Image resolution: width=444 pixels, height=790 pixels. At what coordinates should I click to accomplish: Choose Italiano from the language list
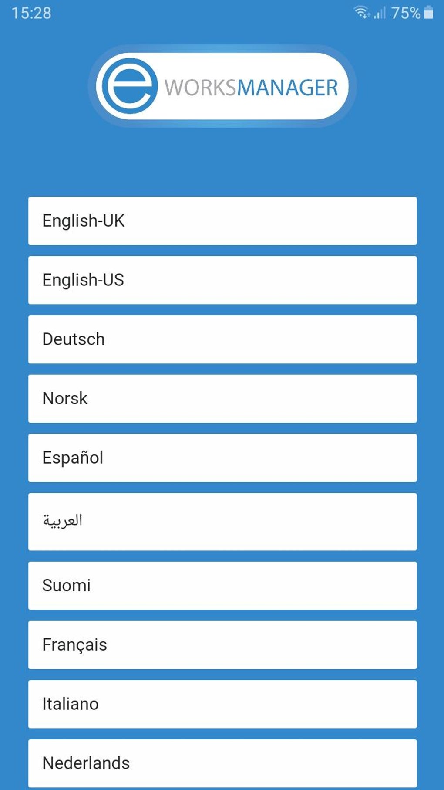tap(222, 703)
